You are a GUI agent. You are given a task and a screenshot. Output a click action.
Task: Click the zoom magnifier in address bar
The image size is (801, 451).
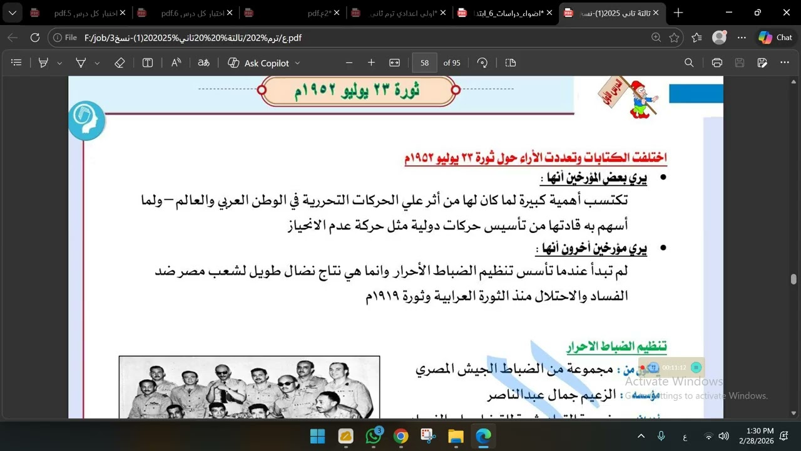[656, 38]
